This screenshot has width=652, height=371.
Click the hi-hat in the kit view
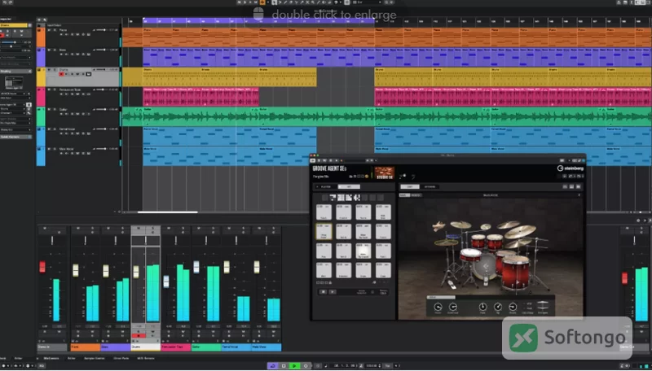coord(446,242)
